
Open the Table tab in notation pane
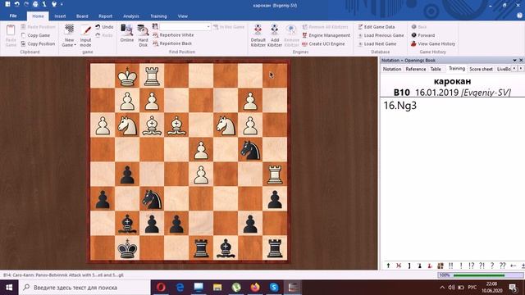436,69
